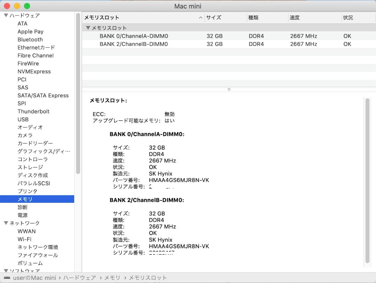The height and width of the screenshot is (283, 376).
Task: Sort by サイズ column header
Action: pos(214,18)
